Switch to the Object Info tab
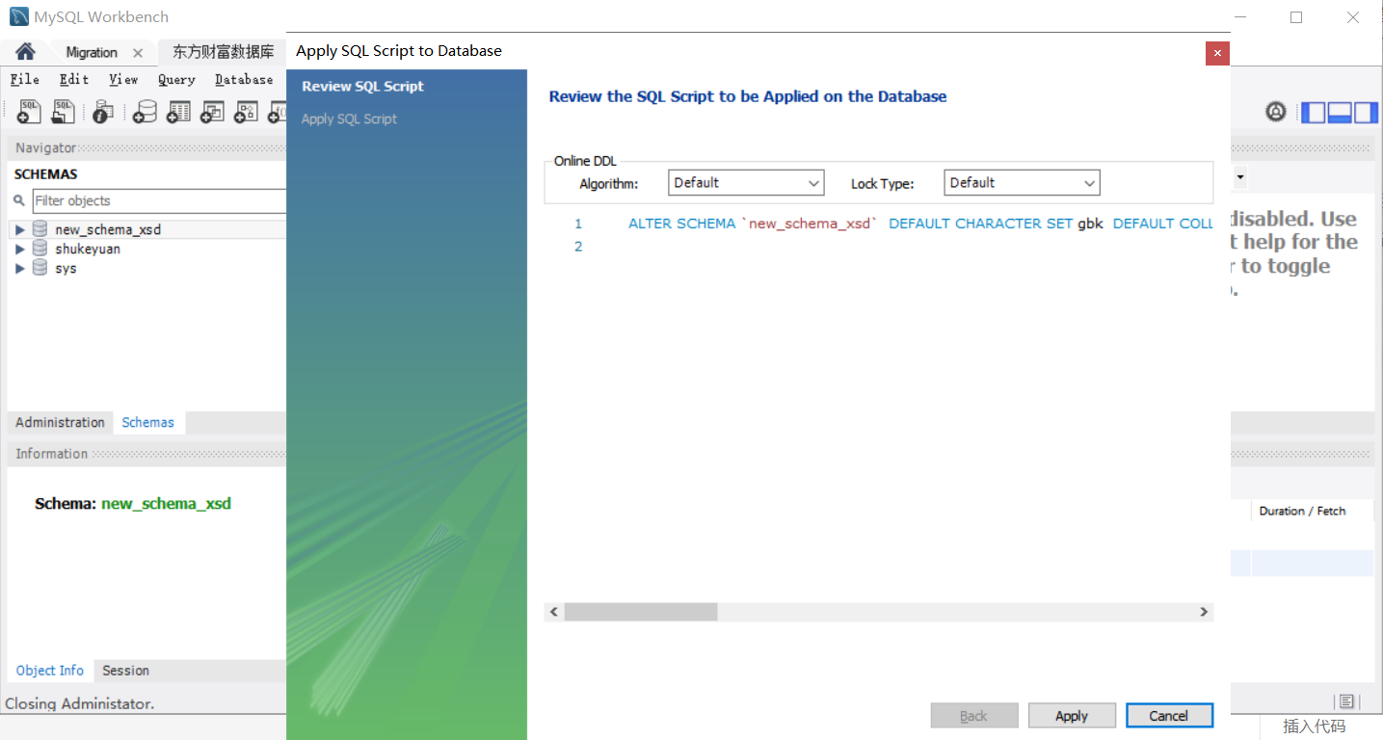This screenshot has width=1383, height=740. (x=50, y=671)
